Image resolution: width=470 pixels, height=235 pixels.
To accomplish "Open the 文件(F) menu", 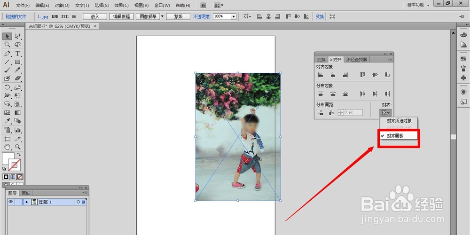I will tap(23, 5).
